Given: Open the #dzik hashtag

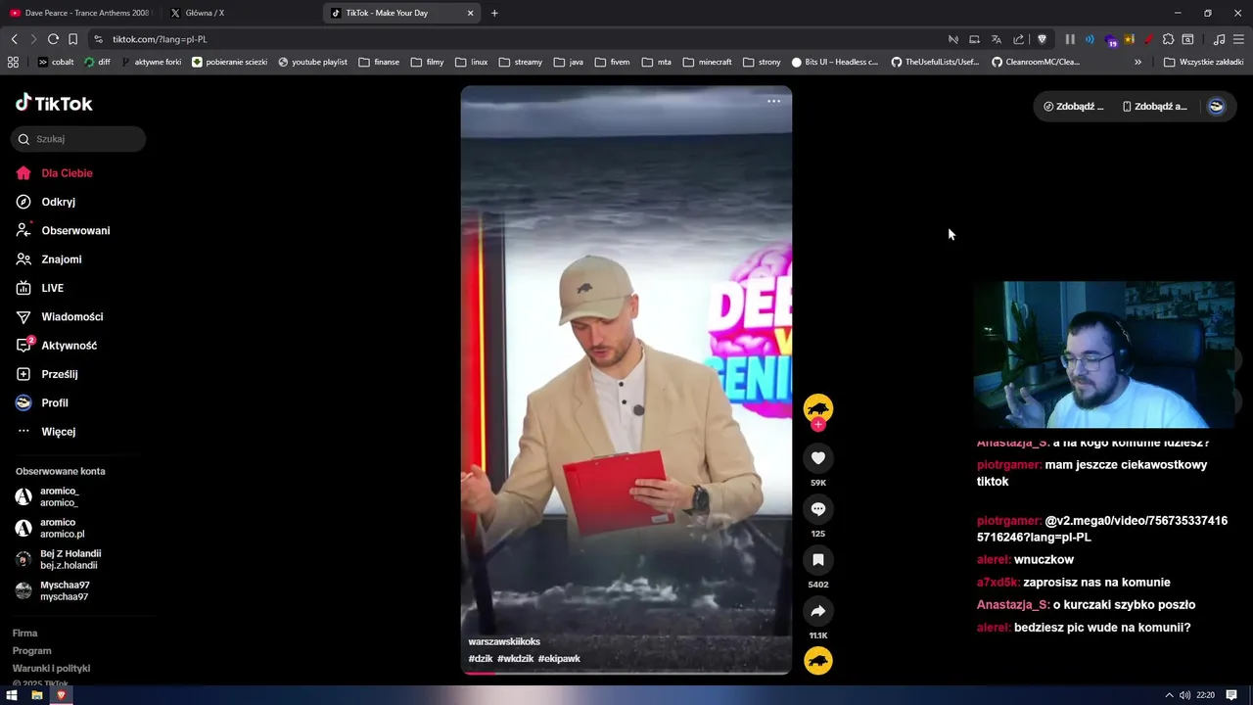Looking at the screenshot, I should pos(481,659).
